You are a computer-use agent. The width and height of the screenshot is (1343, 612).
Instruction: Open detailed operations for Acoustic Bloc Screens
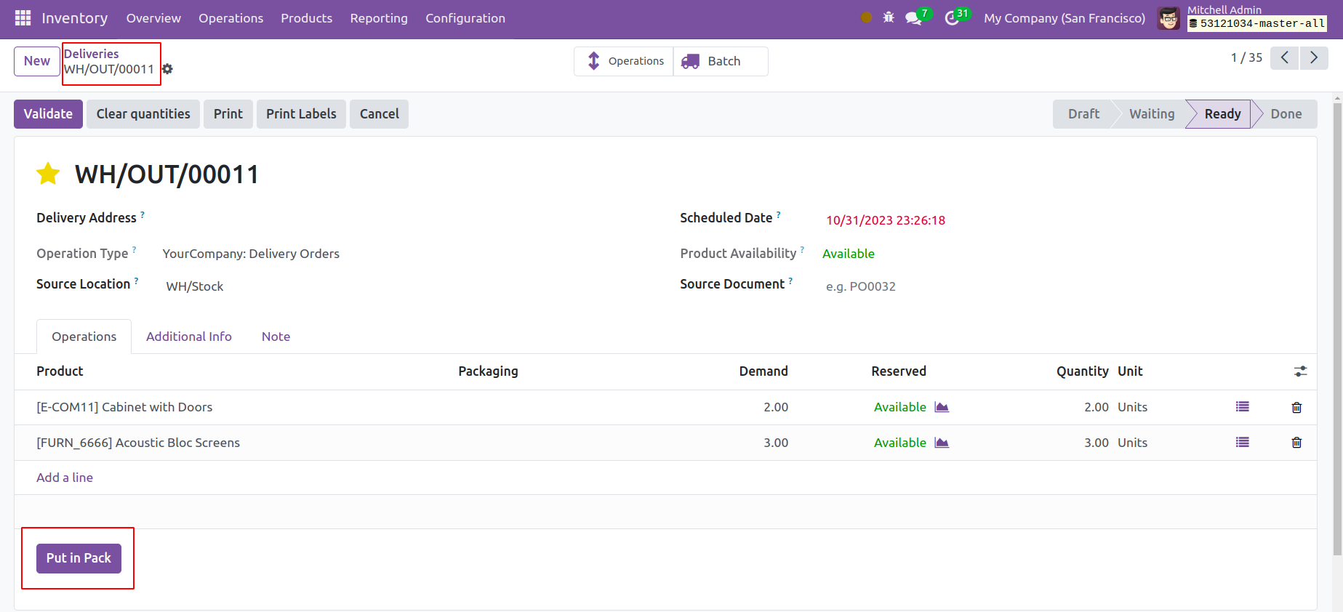1242,443
